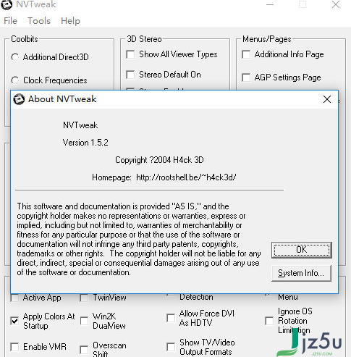The width and height of the screenshot is (351, 357).
Task: Click Copyright 2004 H4ck 3D text
Action: pyautogui.click(x=159, y=160)
